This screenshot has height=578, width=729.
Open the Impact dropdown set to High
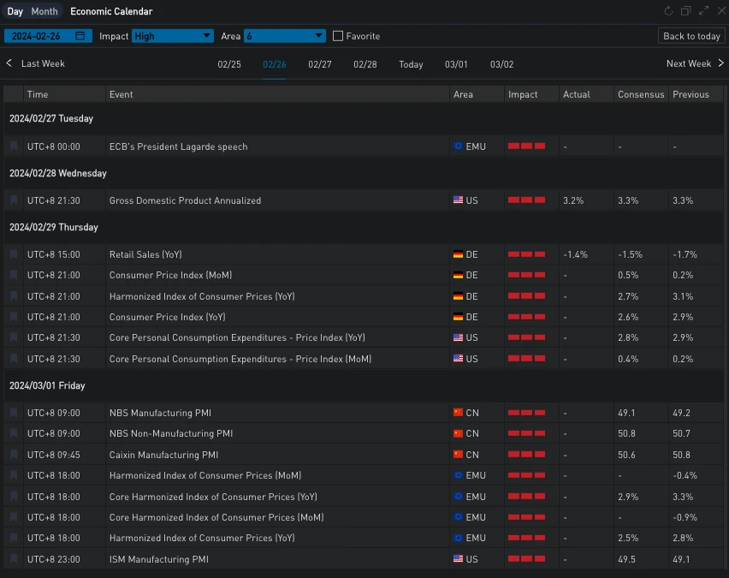pos(173,36)
